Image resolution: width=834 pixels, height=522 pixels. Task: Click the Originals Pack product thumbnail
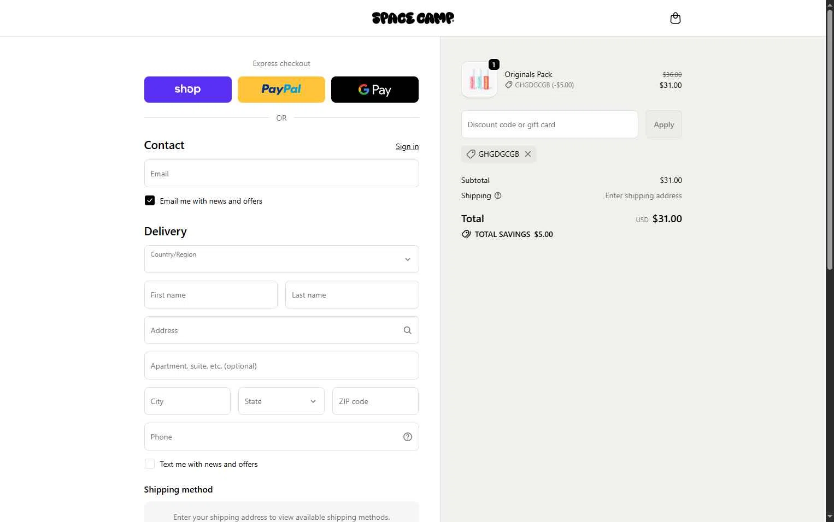[479, 79]
